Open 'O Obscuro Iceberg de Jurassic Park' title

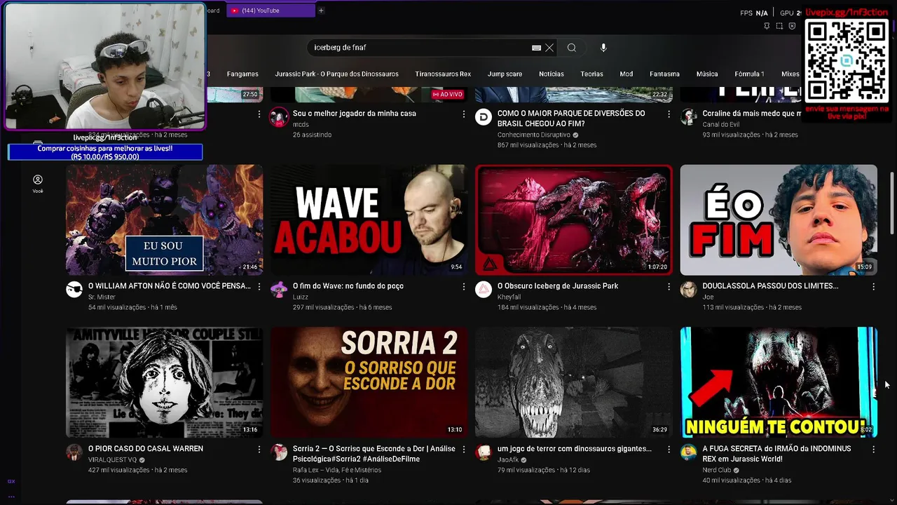tap(558, 286)
